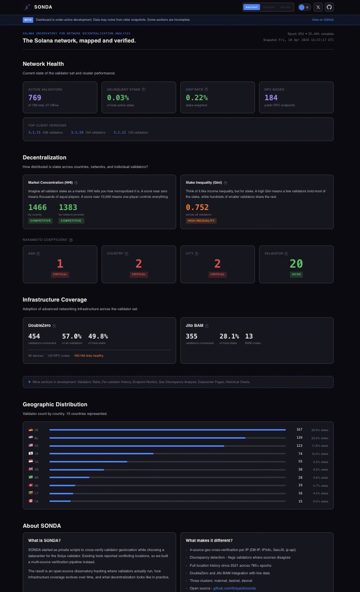Screen dimensions: 360x592
Task: Click the JP country progress bar
Action: click(168, 453)
